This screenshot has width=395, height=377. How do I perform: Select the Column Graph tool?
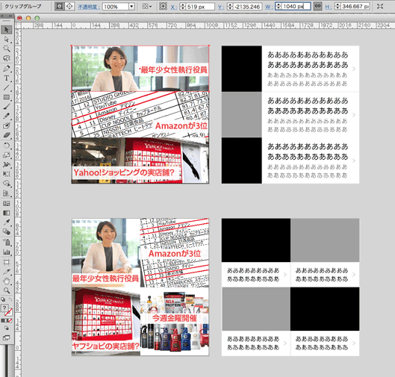click(7, 252)
